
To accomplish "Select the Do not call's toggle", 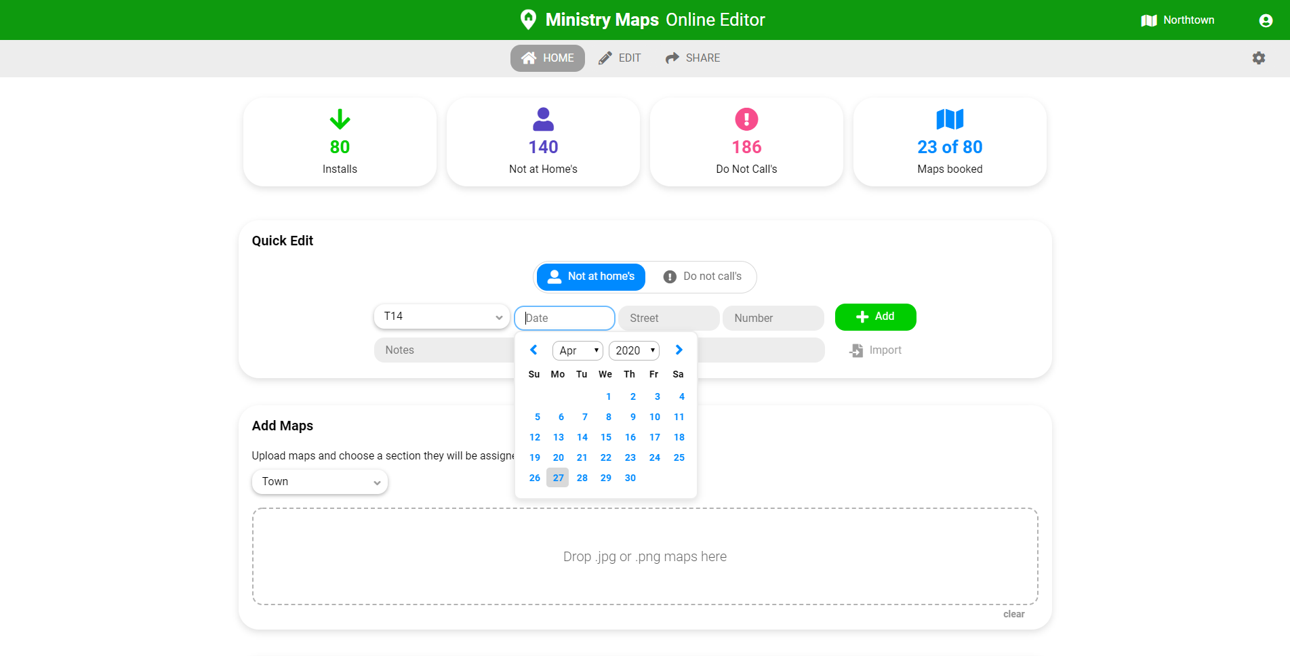I will coord(702,276).
